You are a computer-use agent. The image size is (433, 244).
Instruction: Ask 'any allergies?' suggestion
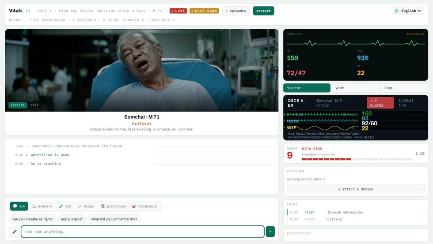72,219
